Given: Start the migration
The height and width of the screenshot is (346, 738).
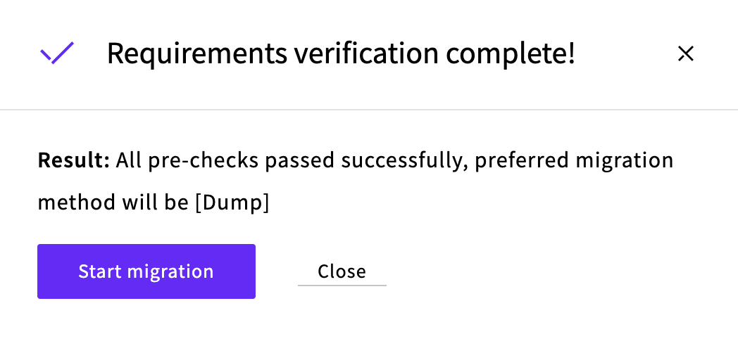Looking at the screenshot, I should pos(146,271).
